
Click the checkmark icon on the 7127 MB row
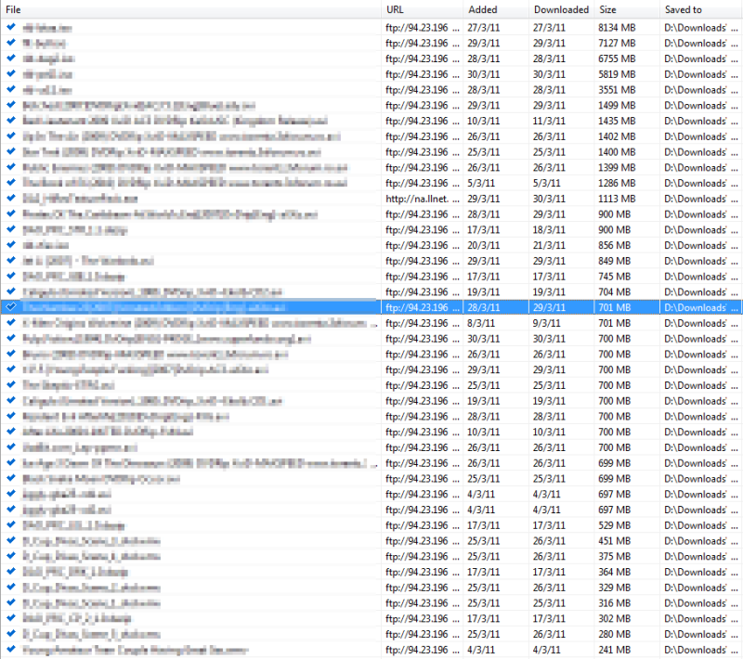point(10,43)
